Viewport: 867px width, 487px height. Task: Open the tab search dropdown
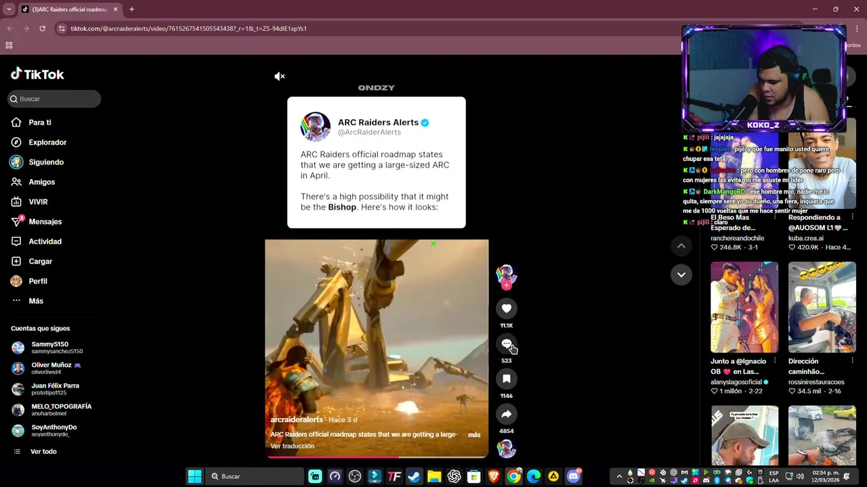(9, 9)
